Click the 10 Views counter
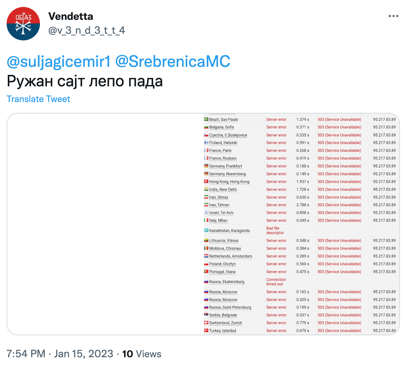Viewport: 408px width, 367px height. 142,354
